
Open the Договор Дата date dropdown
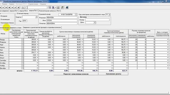[x=95, y=23]
